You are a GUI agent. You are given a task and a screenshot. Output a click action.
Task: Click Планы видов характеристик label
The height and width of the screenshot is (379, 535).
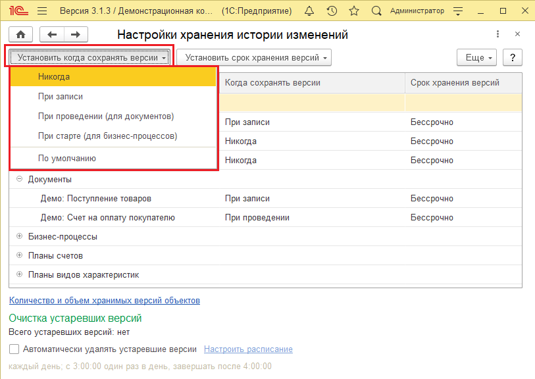(84, 275)
